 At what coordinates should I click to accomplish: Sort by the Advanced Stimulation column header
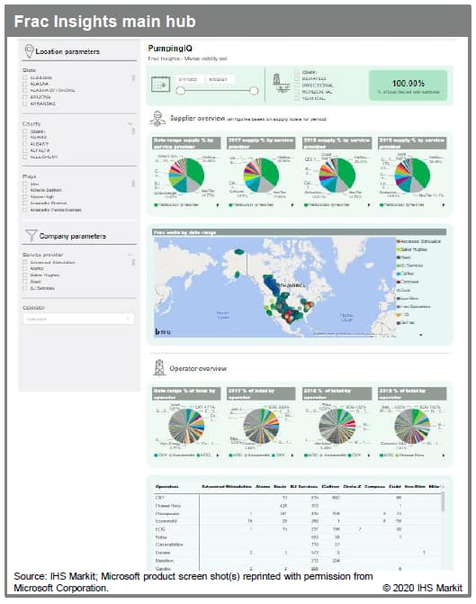coord(227,486)
